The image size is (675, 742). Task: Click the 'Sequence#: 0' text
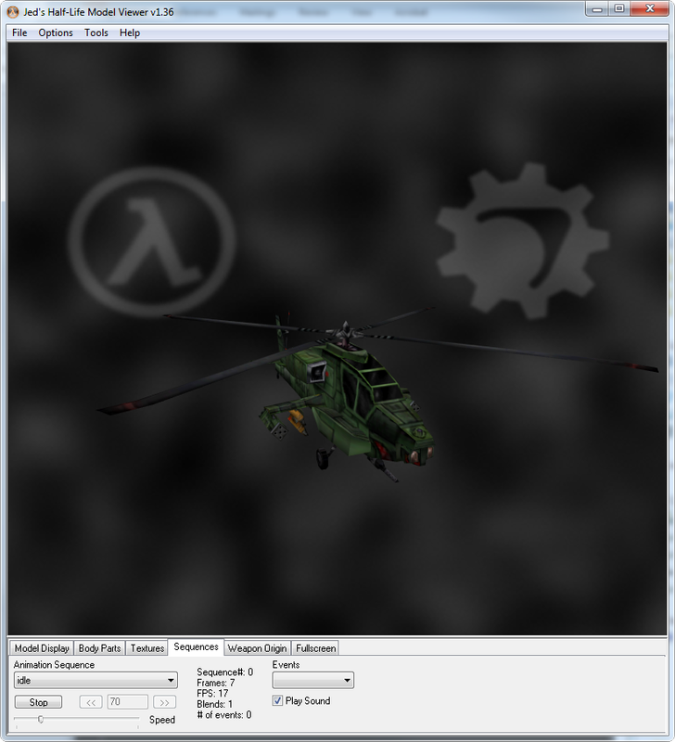point(225,672)
